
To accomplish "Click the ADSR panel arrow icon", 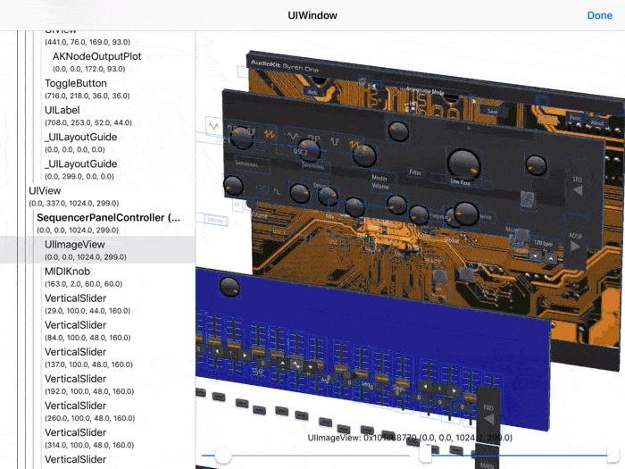I will click(575, 246).
